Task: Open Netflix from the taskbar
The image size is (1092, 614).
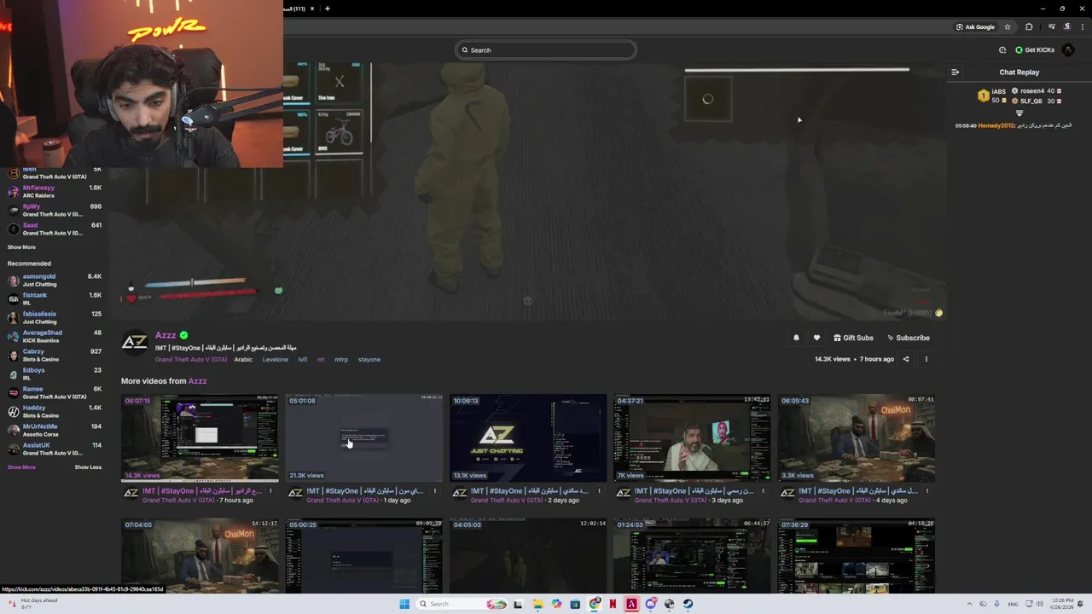Action: [x=613, y=604]
